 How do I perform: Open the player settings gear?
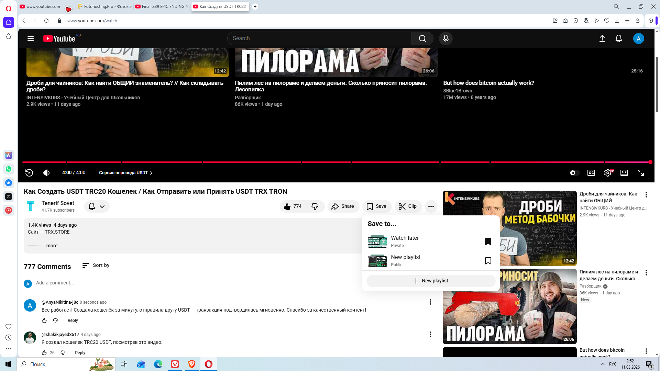(607, 173)
